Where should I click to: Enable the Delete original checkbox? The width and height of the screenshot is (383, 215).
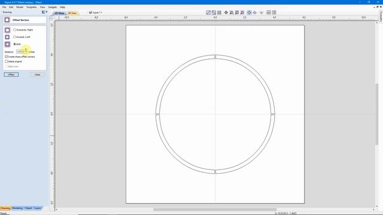[7, 62]
